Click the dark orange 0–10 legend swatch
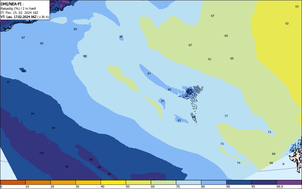Viewport: 302px width, 189px height. click(13, 182)
